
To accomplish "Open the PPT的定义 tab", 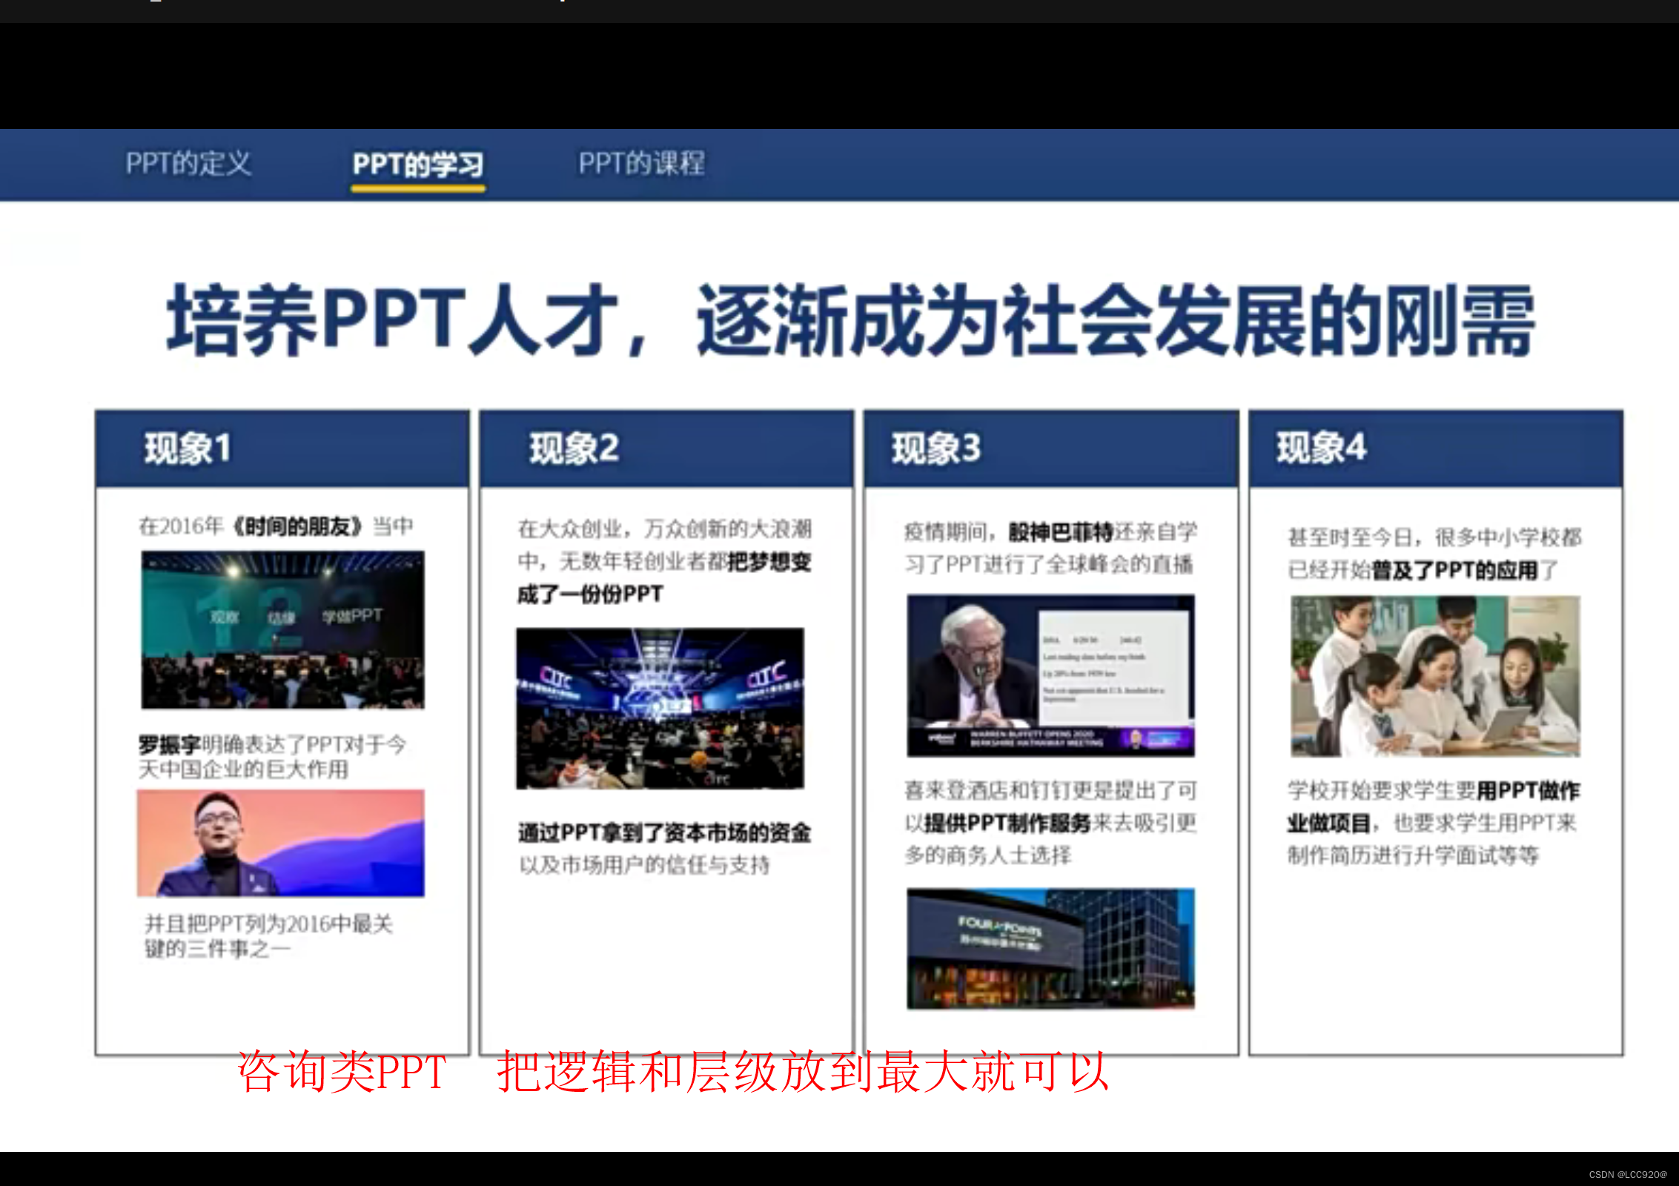I will pos(188,163).
